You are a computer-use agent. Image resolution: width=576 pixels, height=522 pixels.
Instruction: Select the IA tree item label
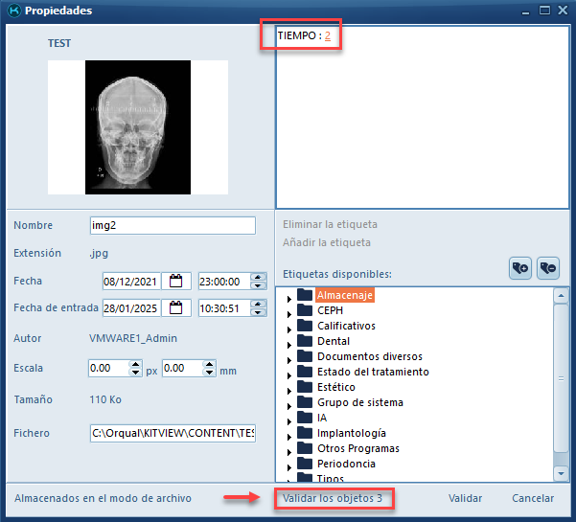pos(322,418)
